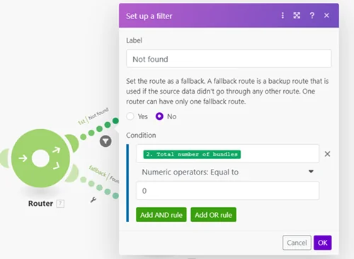Close the Set up a filter dialog

(x=326, y=16)
